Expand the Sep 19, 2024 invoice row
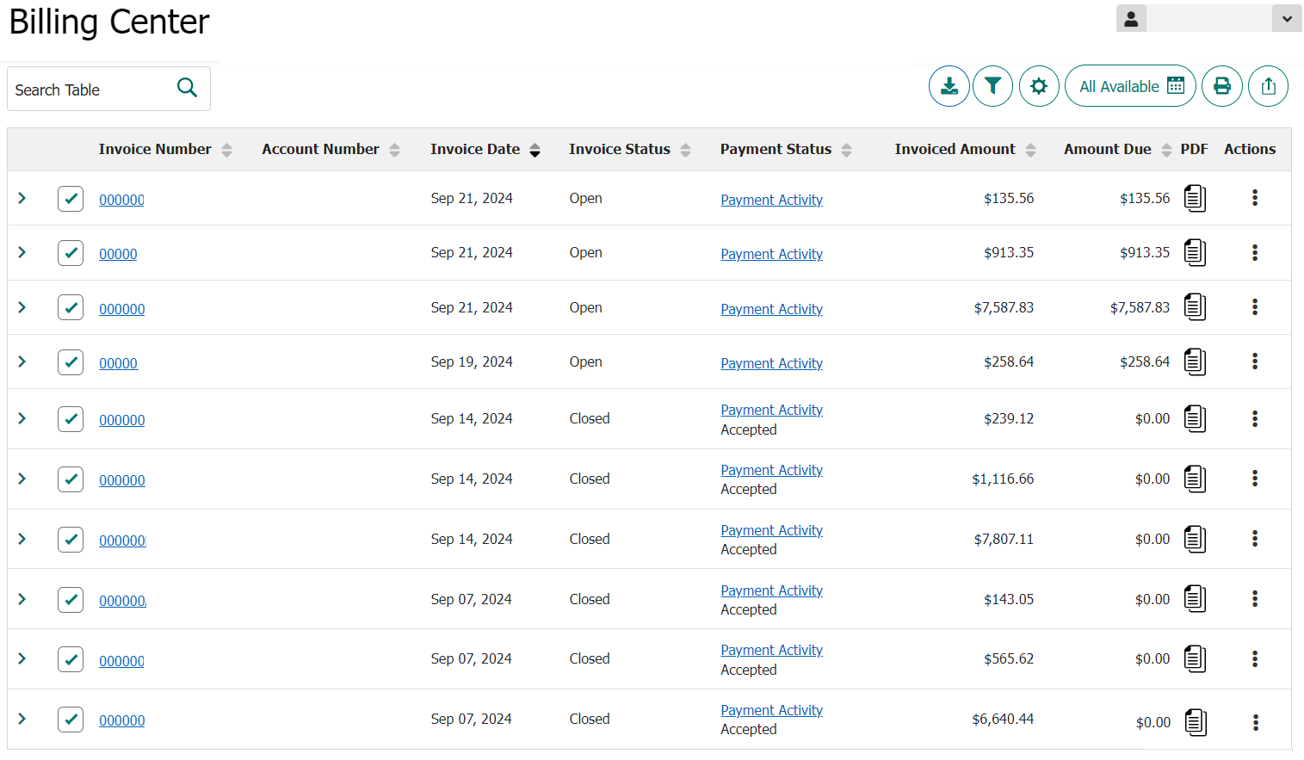Viewport: 1304px width, 760px height. coord(22,361)
